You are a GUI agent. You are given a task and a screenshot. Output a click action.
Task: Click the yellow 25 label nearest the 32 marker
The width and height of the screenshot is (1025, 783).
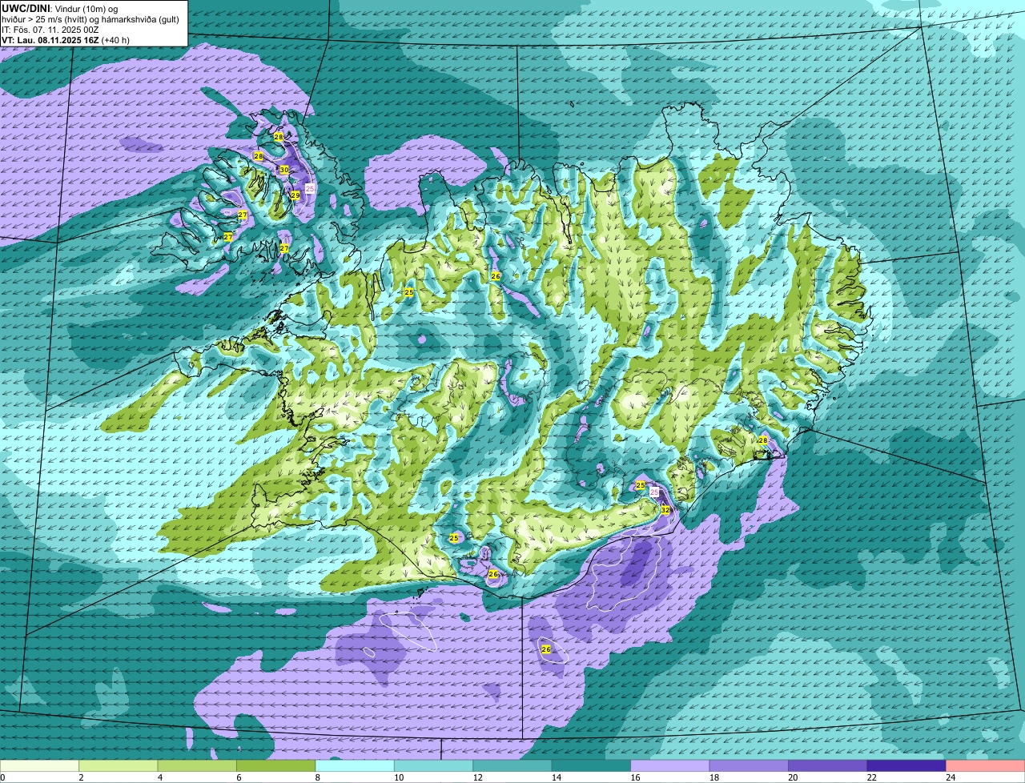tap(640, 485)
